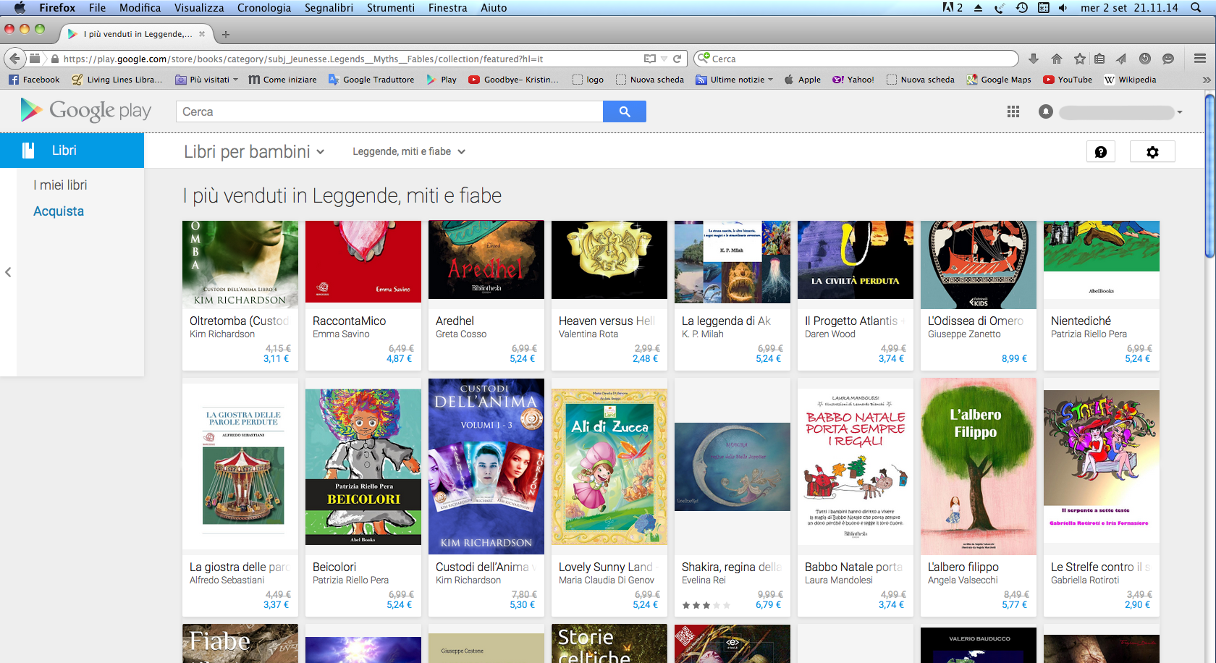Open the account dropdown arrow
Viewport: 1216px width, 663px height.
click(1180, 112)
